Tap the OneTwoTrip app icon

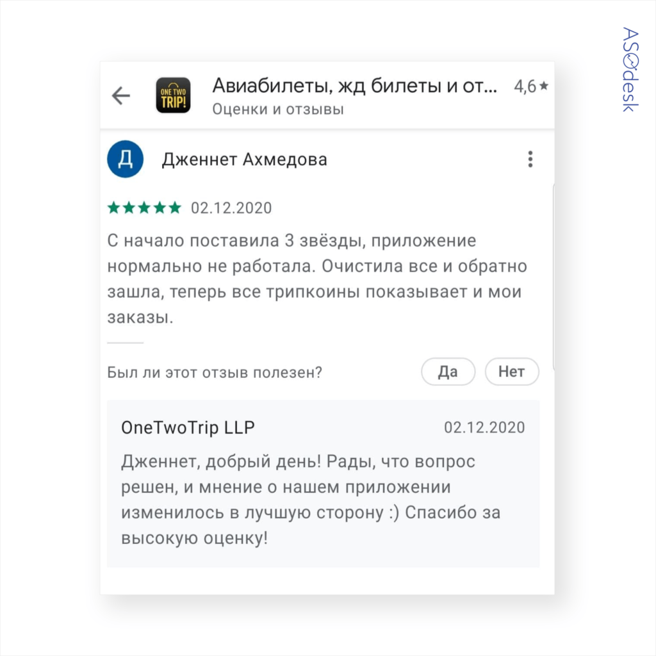pyautogui.click(x=173, y=95)
